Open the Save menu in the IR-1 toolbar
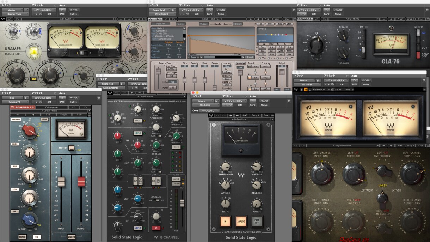 pos(287,19)
